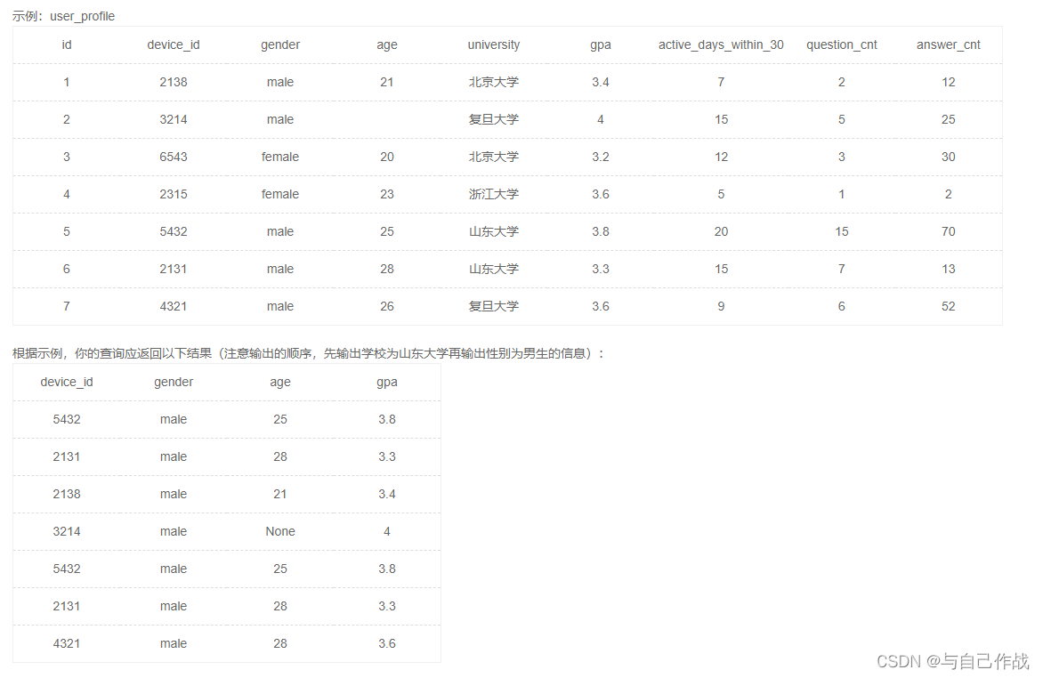Viewport: 1043px width, 678px height.
Task: Click the id column header
Action: 66,44
